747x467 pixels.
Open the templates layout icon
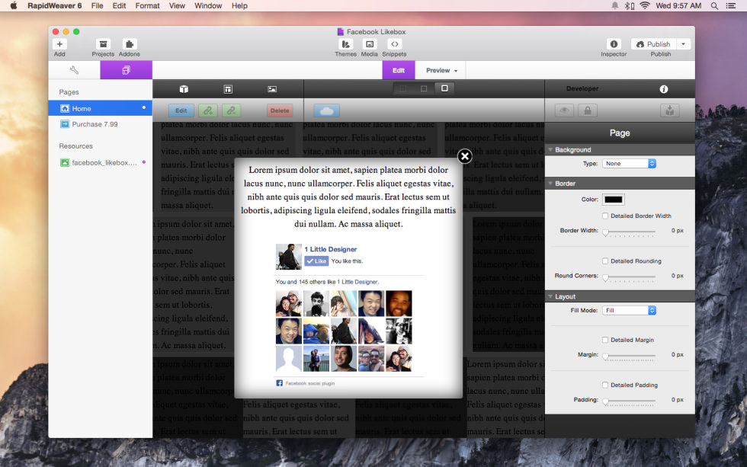pyautogui.click(x=228, y=89)
